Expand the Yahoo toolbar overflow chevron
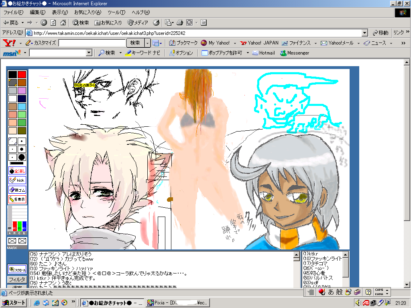411x308 pixels. [x=403, y=43]
